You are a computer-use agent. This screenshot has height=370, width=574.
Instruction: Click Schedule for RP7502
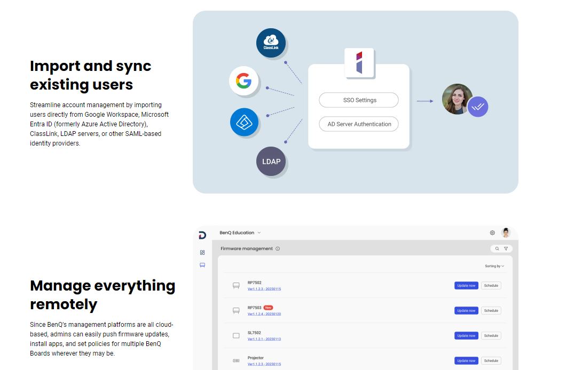click(x=491, y=286)
